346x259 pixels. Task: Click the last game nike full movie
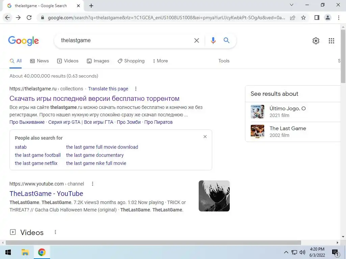[96, 164]
